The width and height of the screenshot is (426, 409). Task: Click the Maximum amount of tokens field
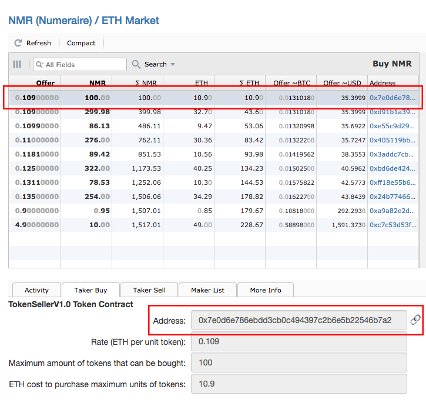coord(299,363)
